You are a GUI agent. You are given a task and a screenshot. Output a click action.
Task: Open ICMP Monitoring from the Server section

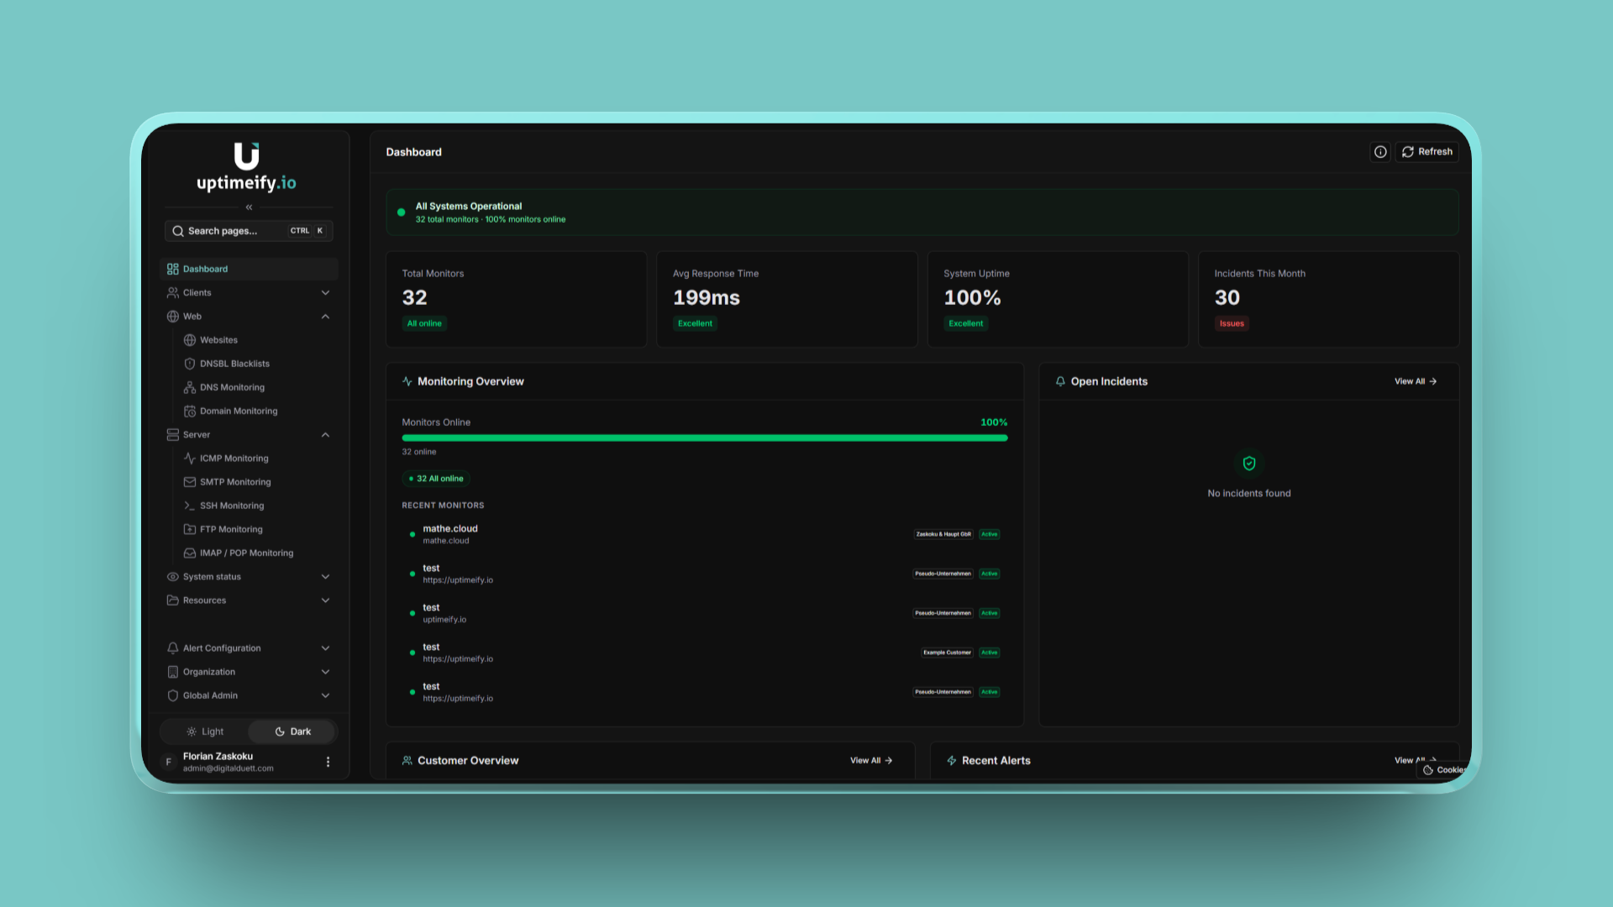pyautogui.click(x=234, y=458)
